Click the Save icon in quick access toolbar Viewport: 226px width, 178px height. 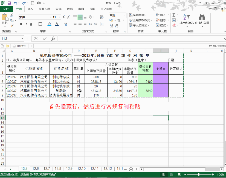pos(9,3)
